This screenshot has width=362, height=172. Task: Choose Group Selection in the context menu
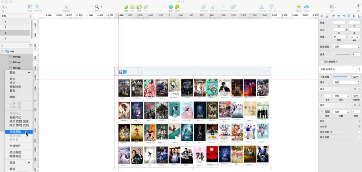click(x=19, y=132)
